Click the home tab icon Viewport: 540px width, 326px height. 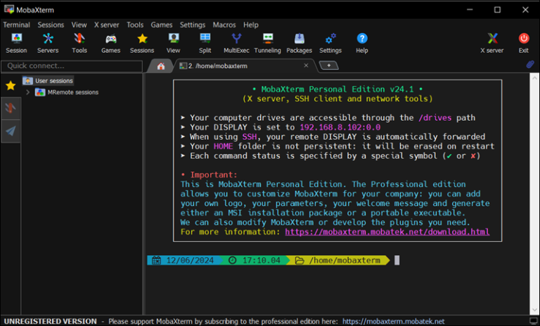click(x=161, y=66)
